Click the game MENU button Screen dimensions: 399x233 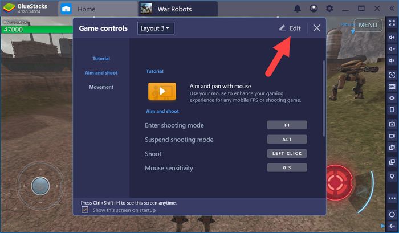tap(368, 25)
